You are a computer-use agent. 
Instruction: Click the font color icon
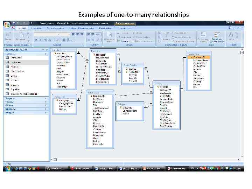pos(50,40)
